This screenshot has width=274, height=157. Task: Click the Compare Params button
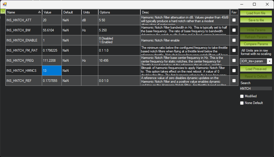256,44
